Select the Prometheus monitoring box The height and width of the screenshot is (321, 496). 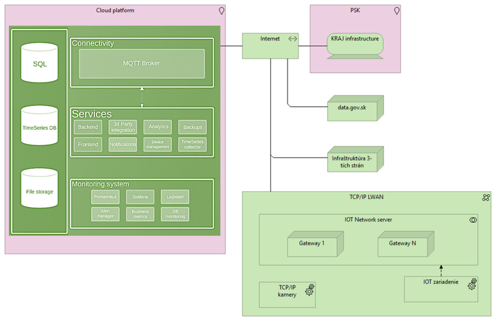tap(105, 197)
